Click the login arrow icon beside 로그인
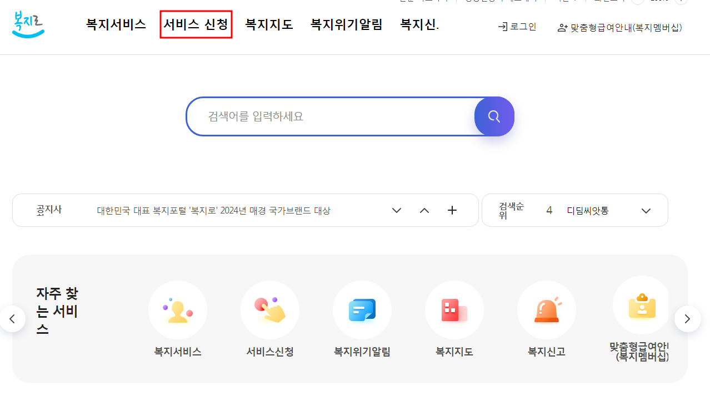Screen dimensions: 710x417 503,26
